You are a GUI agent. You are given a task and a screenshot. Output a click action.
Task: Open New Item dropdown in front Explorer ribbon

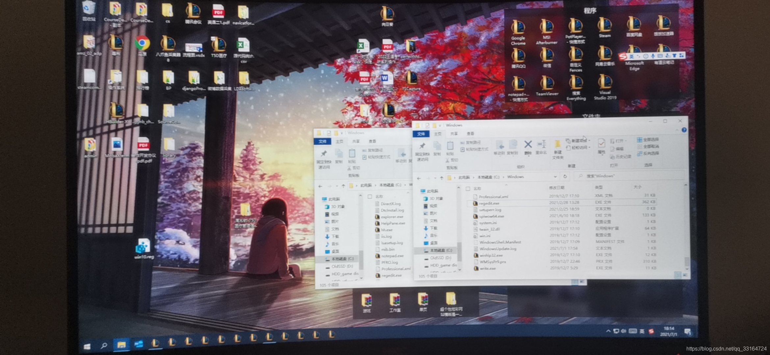[x=578, y=141]
